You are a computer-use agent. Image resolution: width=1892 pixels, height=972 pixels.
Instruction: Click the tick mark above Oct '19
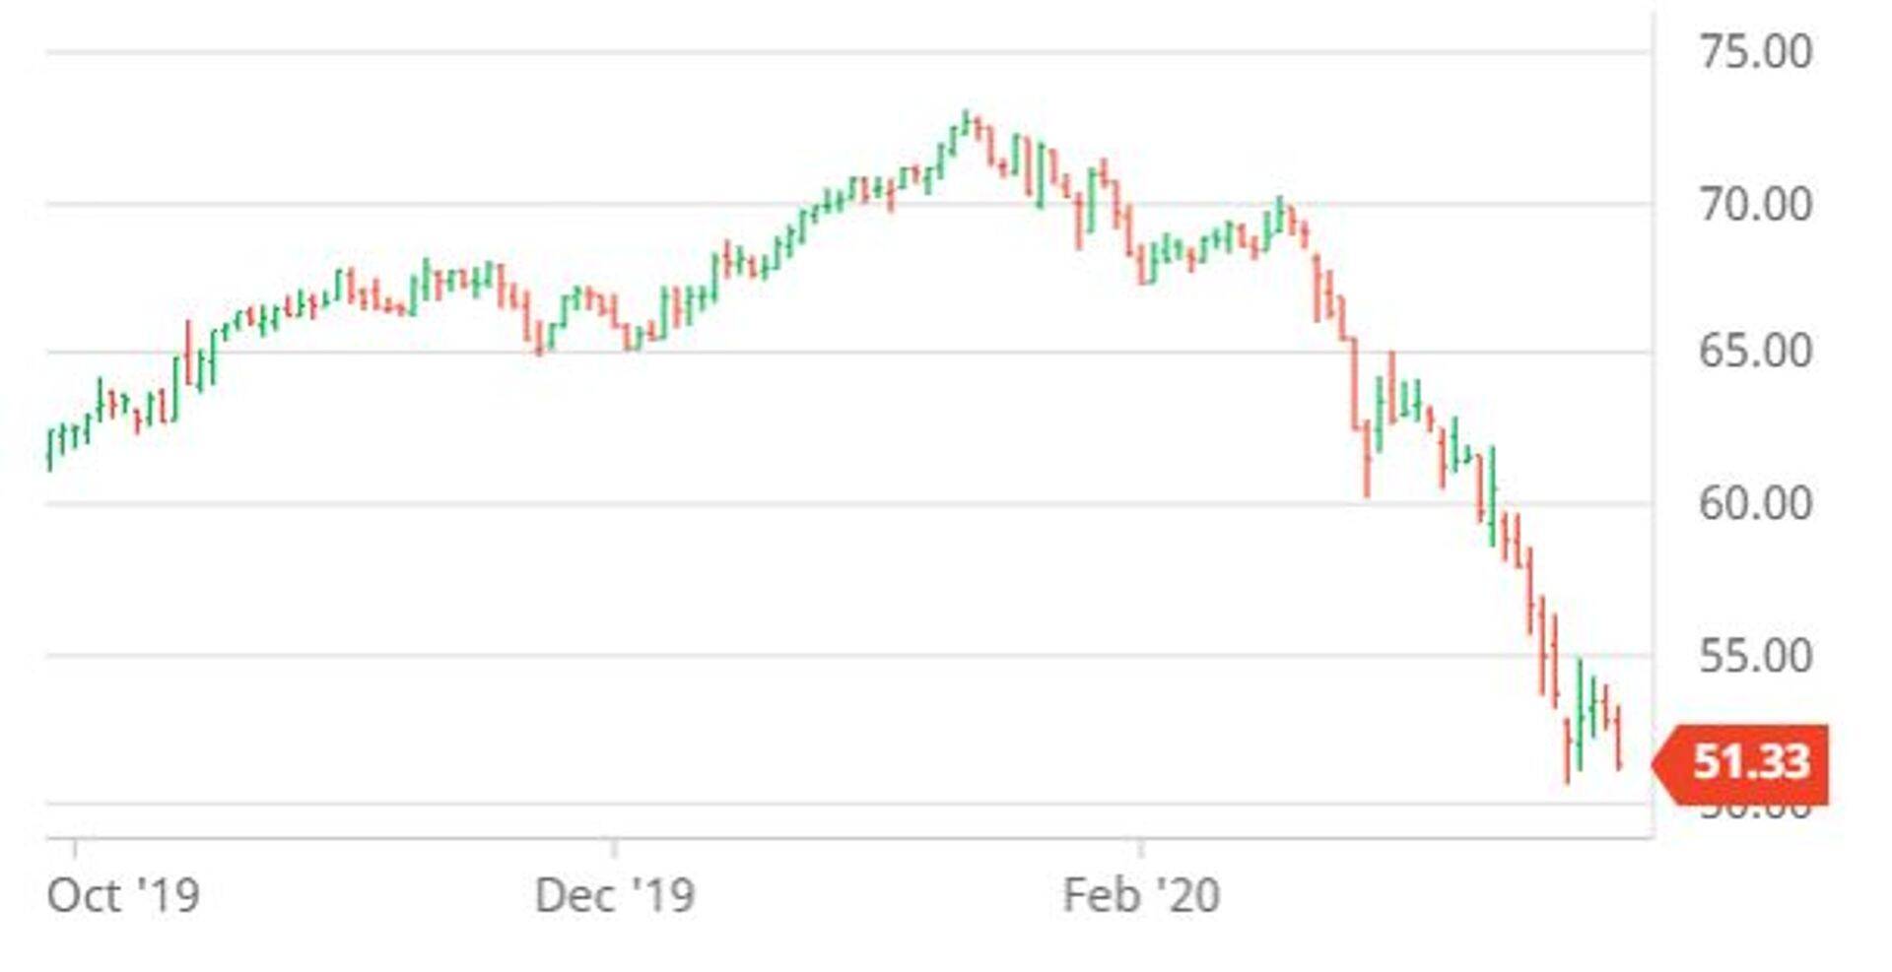tap(75, 848)
